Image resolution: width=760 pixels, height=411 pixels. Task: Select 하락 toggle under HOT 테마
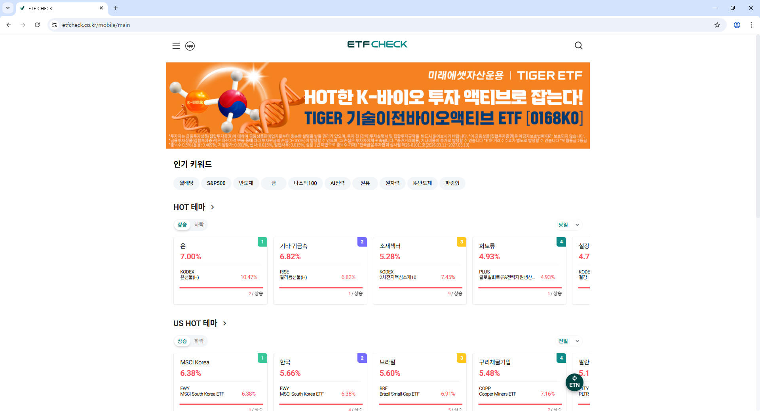[x=199, y=224]
